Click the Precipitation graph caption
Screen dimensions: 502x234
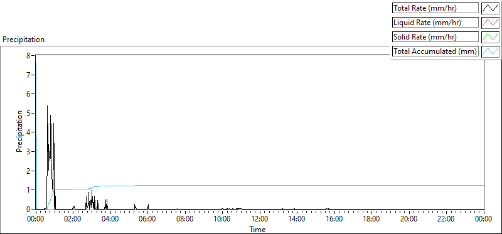23,40
